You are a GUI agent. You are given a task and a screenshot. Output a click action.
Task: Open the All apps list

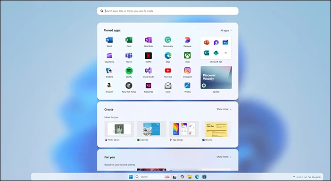click(226, 31)
